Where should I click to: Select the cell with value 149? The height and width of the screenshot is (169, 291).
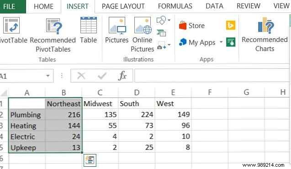tap(173, 115)
